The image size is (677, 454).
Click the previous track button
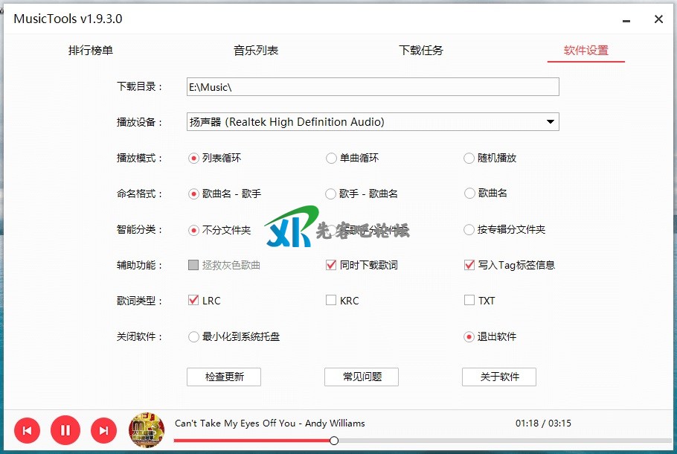[27, 430]
